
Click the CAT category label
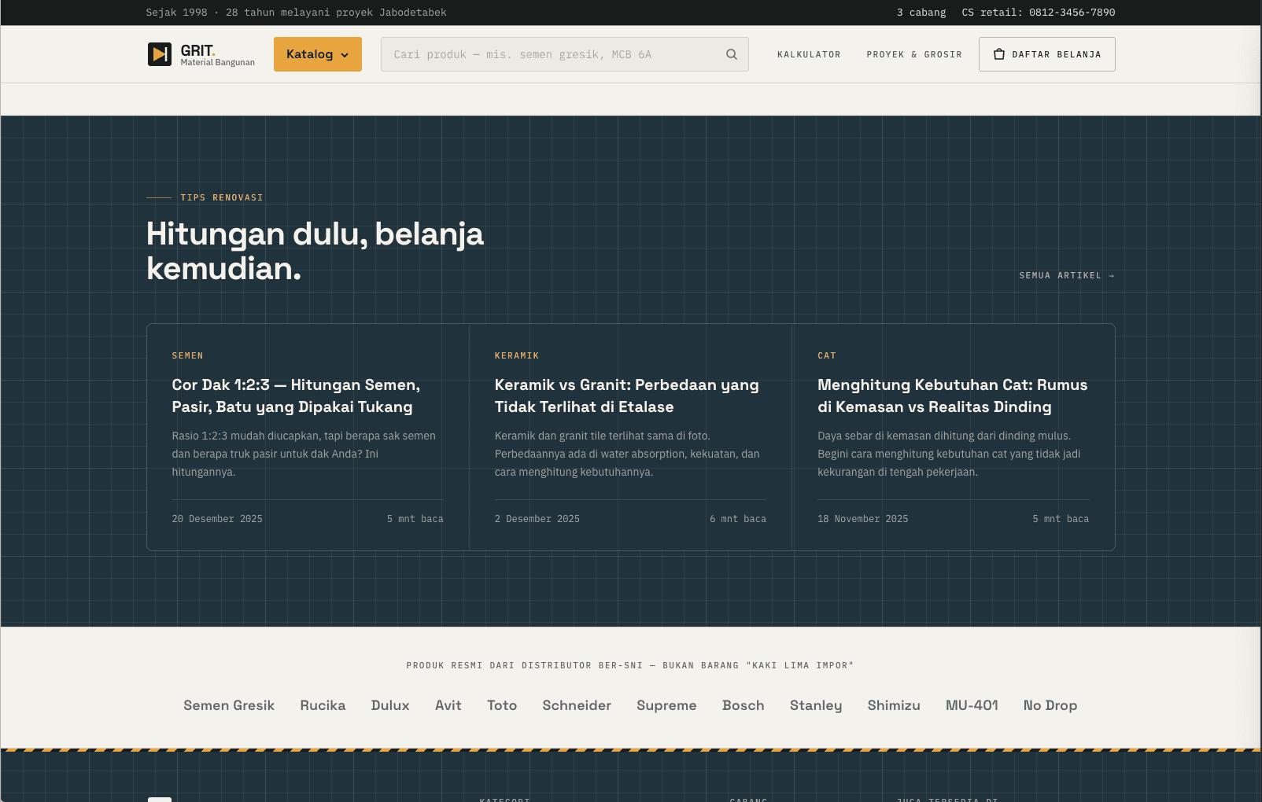tap(827, 355)
